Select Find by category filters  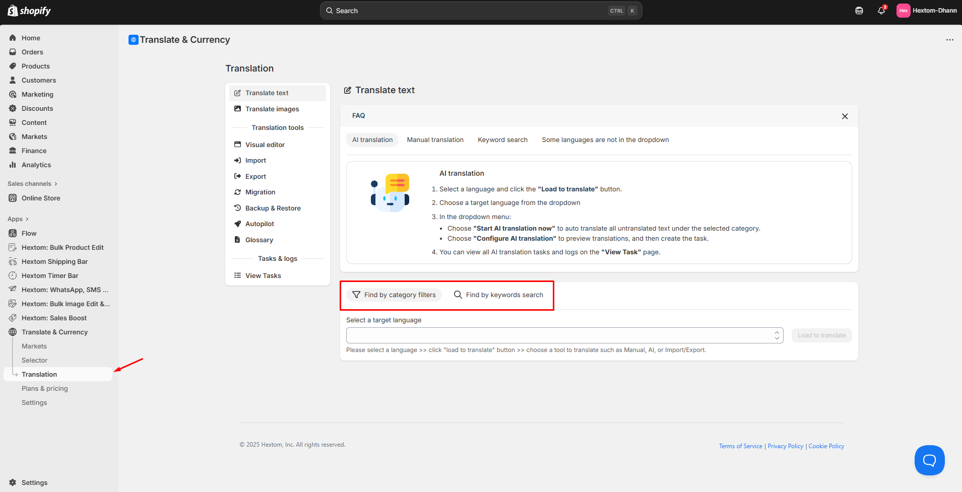(394, 295)
